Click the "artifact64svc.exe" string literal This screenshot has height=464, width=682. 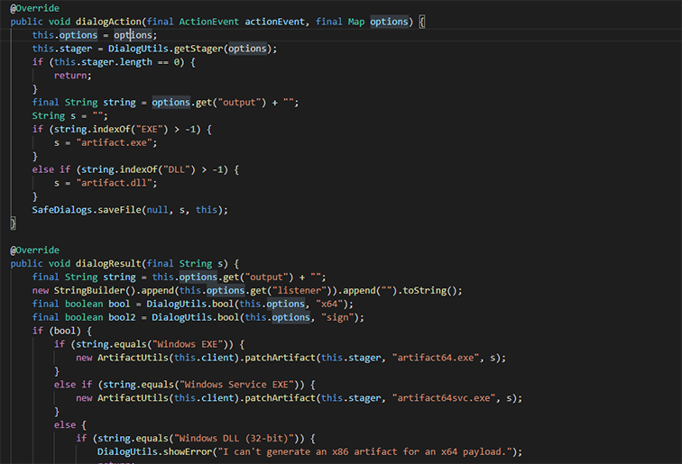coord(444,398)
